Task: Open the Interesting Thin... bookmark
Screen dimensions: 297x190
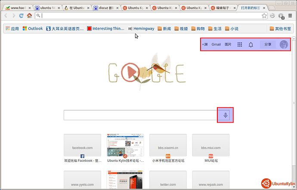Action: (x=106, y=28)
